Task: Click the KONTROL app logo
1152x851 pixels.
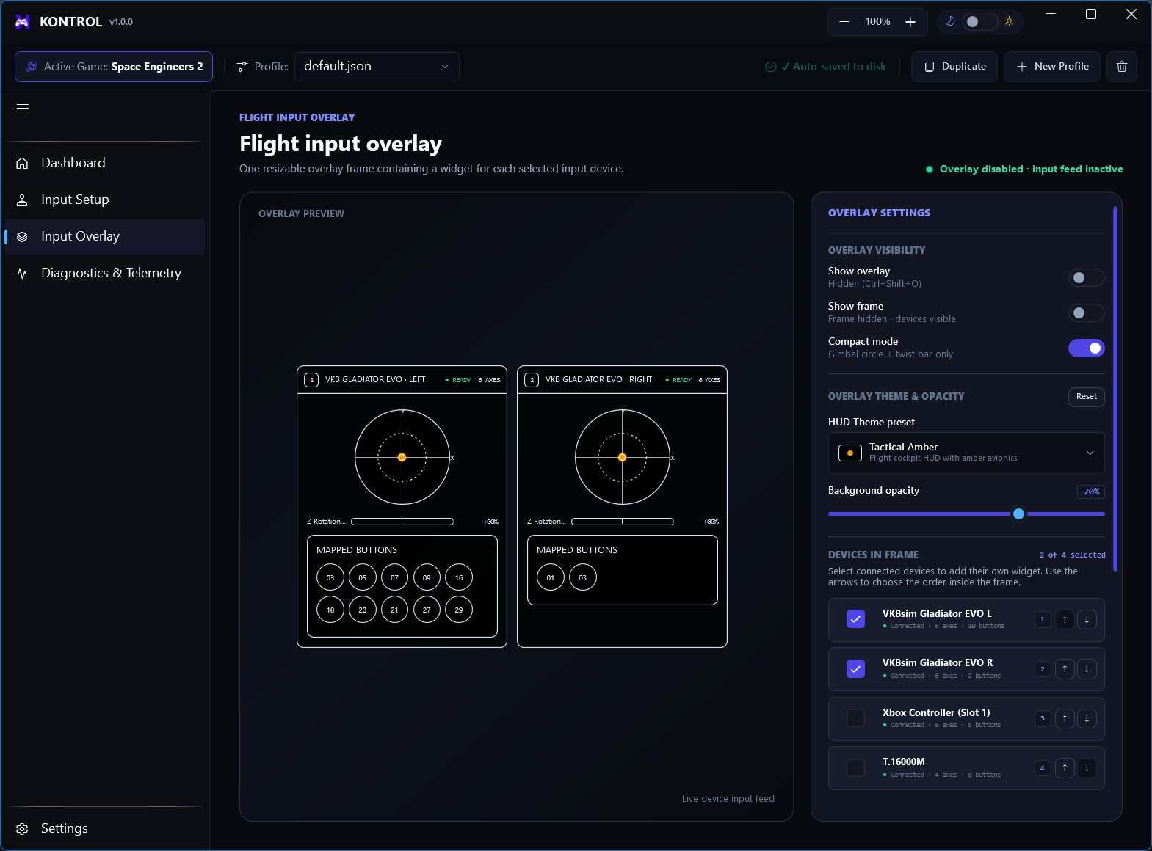Action: coord(23,22)
